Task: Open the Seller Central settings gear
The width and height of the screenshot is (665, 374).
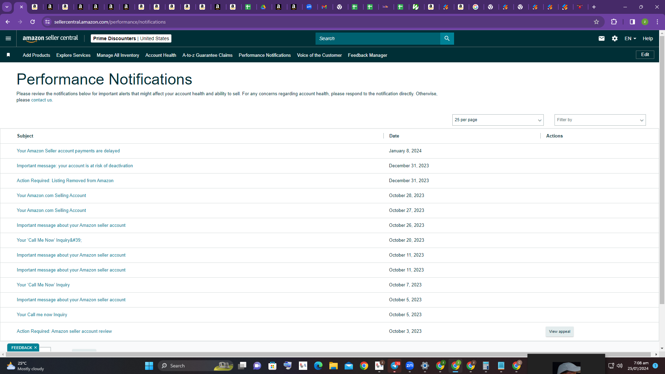Action: click(615, 38)
